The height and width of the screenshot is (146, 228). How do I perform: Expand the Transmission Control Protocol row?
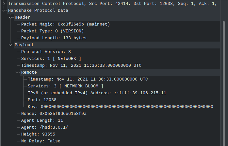click(4, 3)
